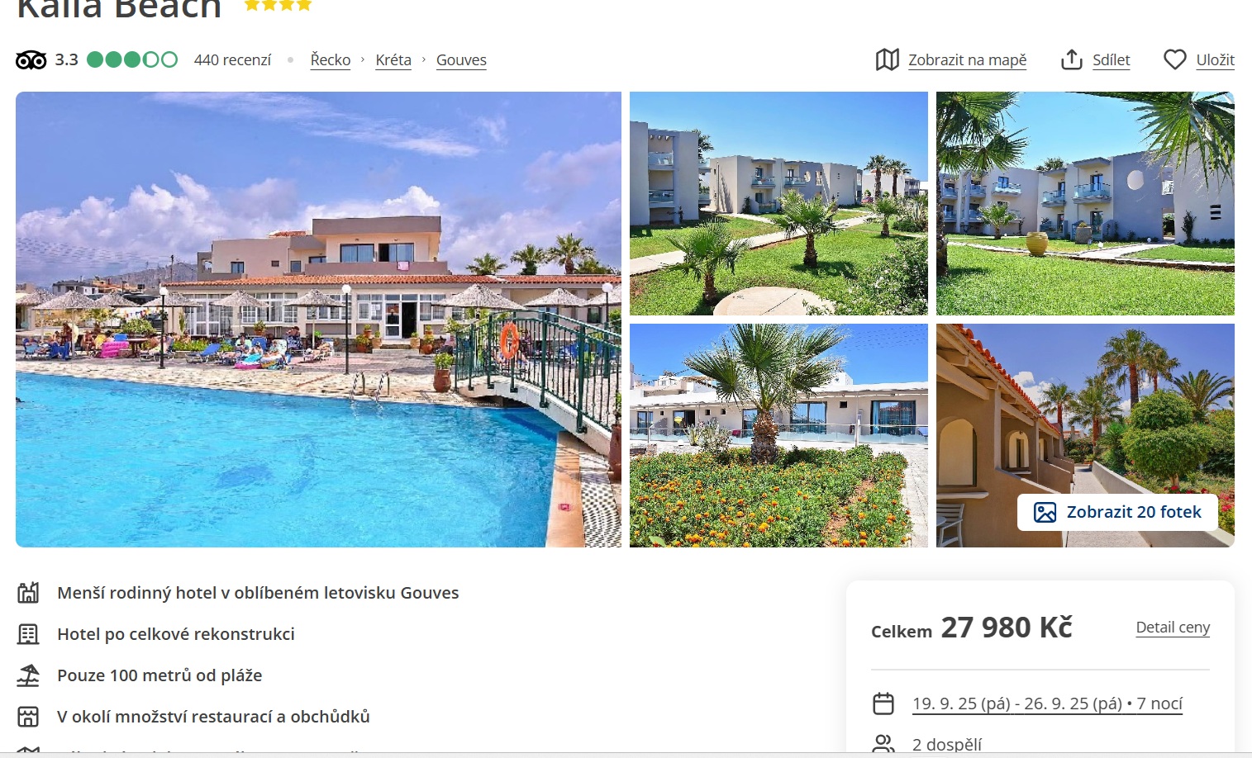Open the top-right photo with balconies and lawn

[1085, 203]
